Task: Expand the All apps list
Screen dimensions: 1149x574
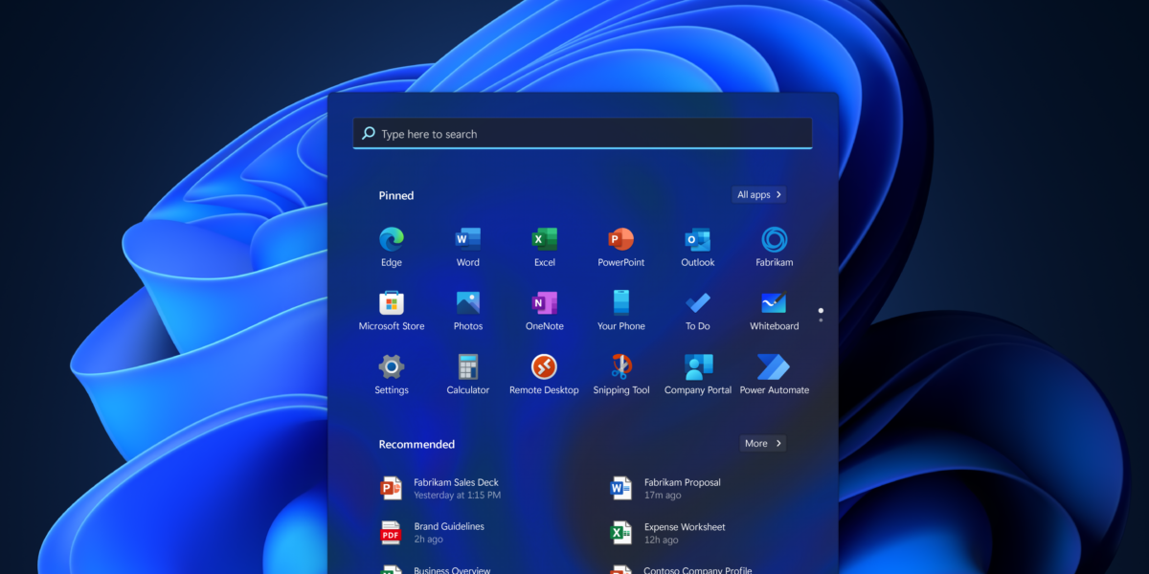Action: [758, 194]
